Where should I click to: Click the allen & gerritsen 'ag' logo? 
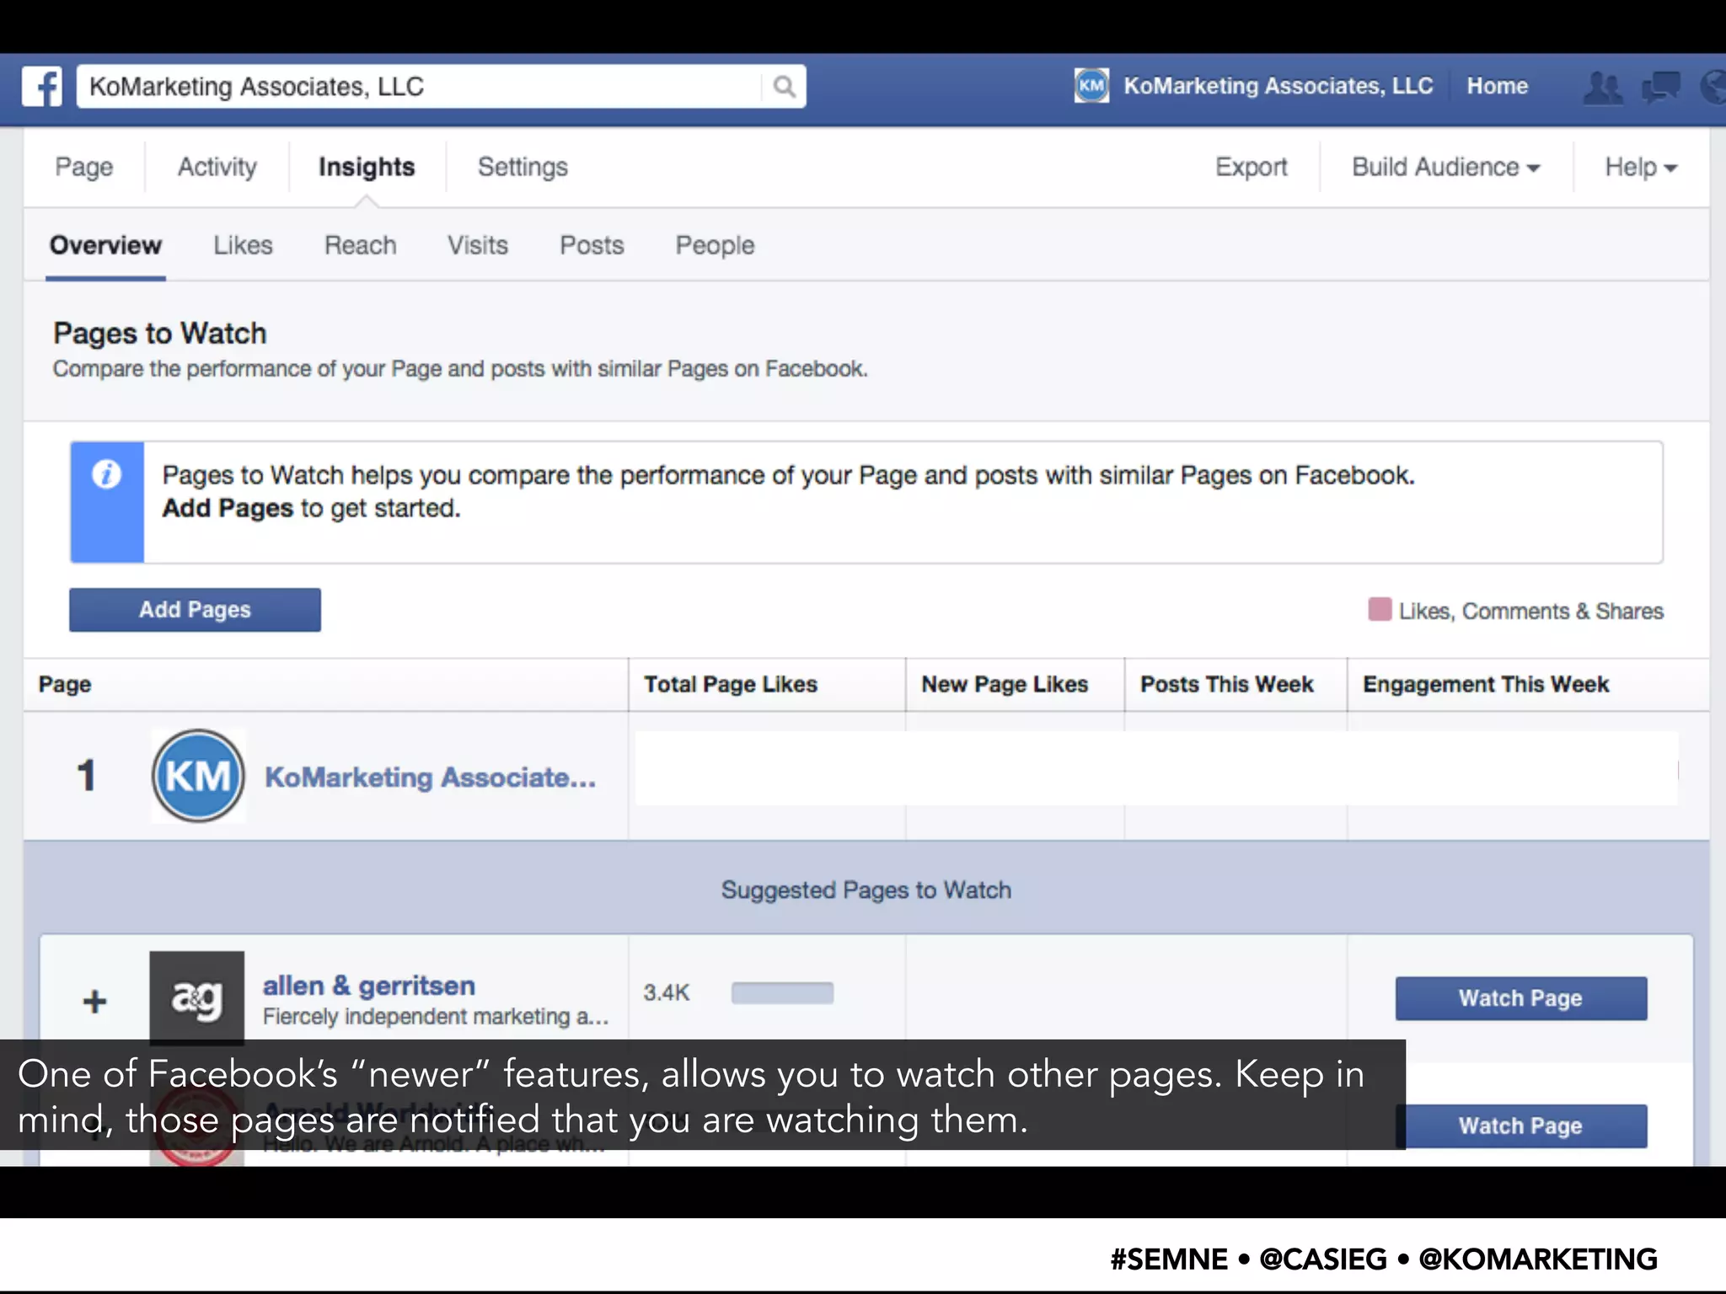point(197,997)
